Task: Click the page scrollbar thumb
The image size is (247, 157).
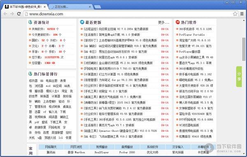Action: pos(244,49)
